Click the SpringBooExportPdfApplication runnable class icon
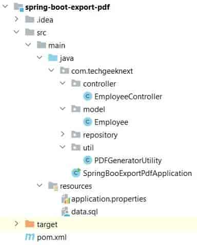Viewport: 197px width, 245px height. pyautogui.click(x=76, y=173)
